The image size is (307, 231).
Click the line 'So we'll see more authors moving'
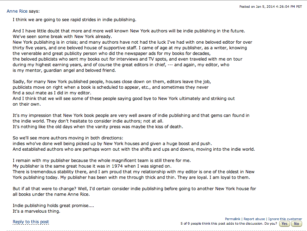coord(68,138)
